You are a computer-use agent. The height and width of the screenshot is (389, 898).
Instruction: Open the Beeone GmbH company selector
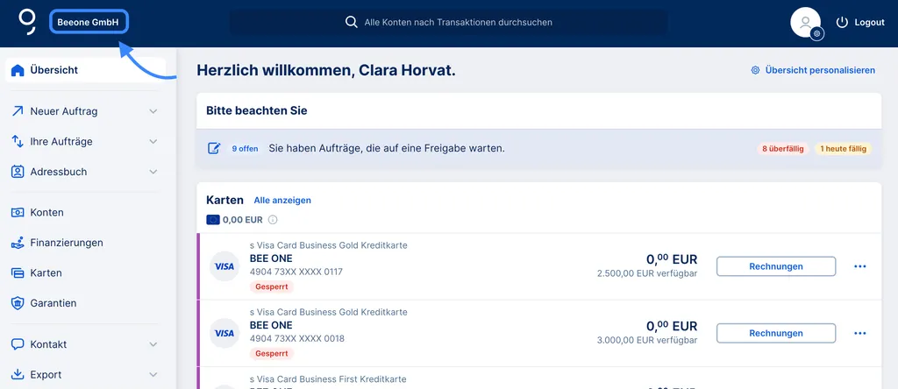89,22
